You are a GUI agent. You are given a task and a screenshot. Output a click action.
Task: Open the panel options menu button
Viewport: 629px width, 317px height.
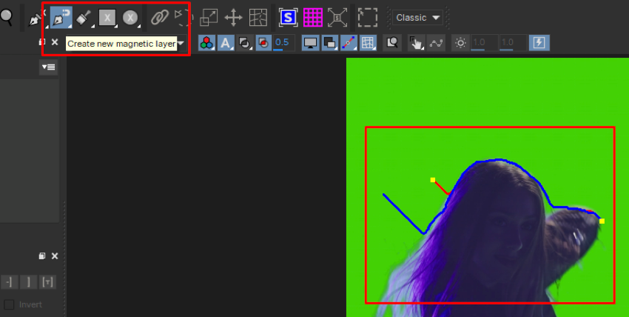48,67
